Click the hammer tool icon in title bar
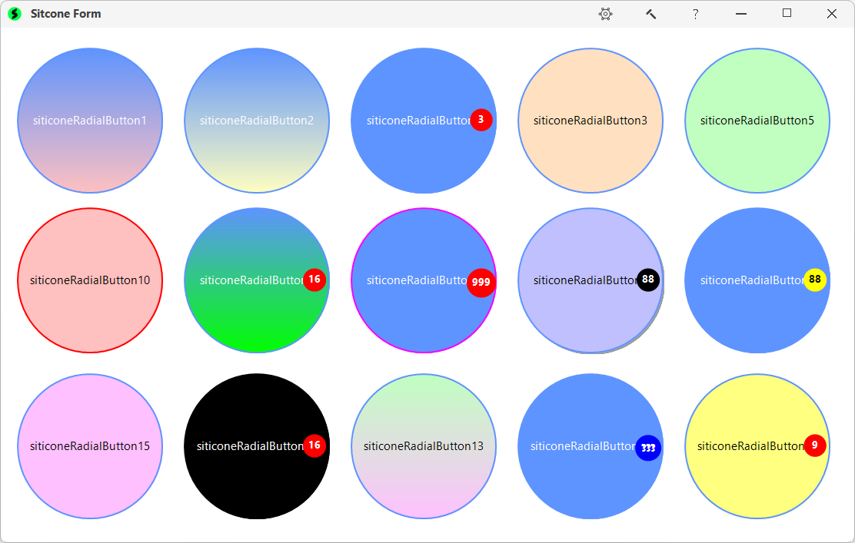Viewport: 855px width, 543px height. (650, 14)
